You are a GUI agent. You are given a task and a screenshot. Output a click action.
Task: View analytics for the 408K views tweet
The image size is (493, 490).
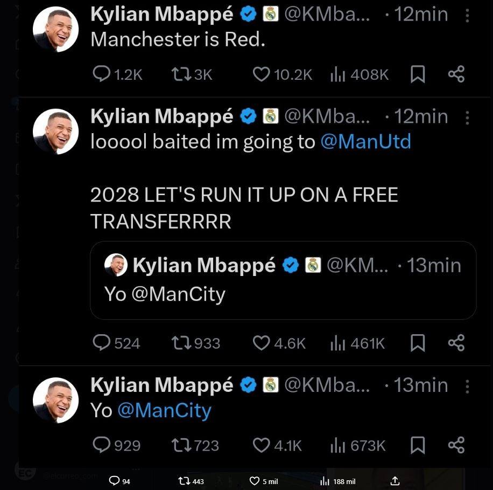tap(337, 74)
